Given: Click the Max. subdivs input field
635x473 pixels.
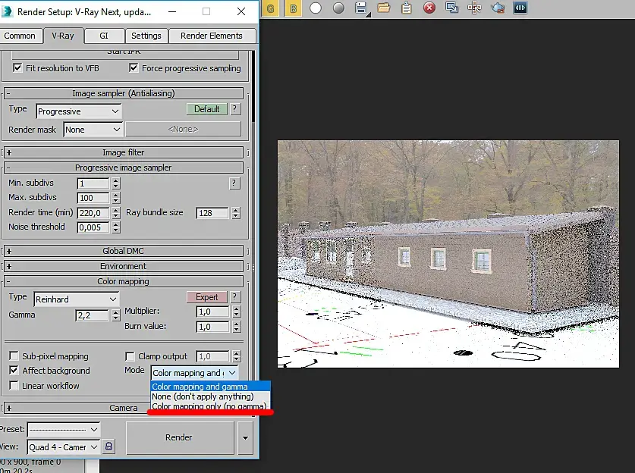Looking at the screenshot, I should tap(93, 198).
